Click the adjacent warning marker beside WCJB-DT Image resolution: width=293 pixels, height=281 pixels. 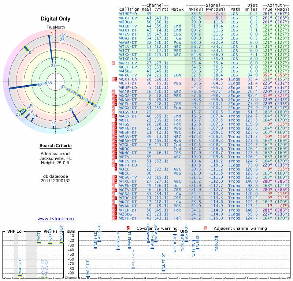(113, 92)
